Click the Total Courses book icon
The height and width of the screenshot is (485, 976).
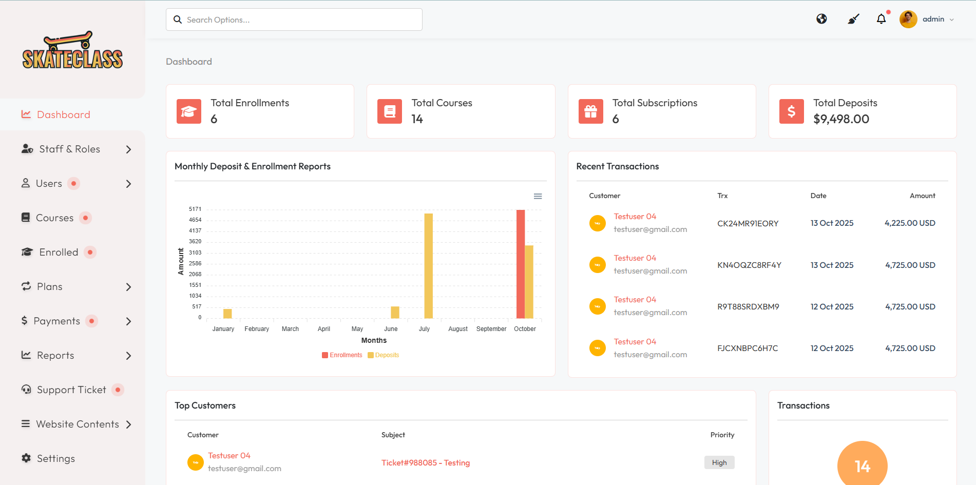(x=390, y=111)
